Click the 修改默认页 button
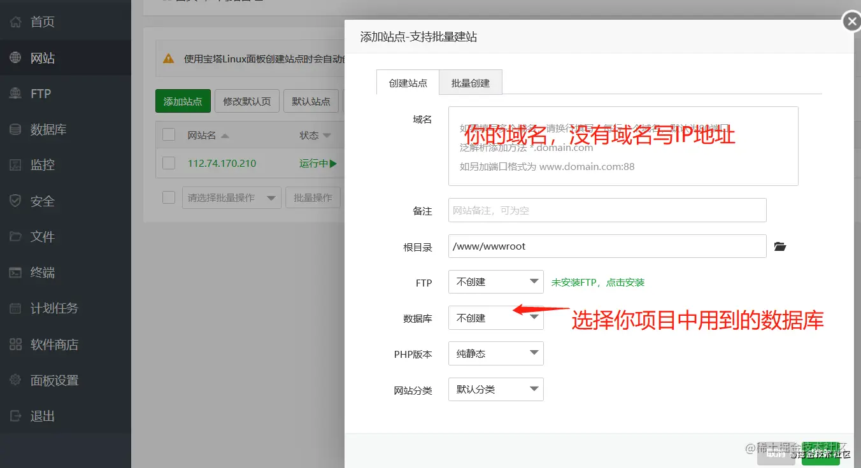Screen dimensions: 861x468 247,101
